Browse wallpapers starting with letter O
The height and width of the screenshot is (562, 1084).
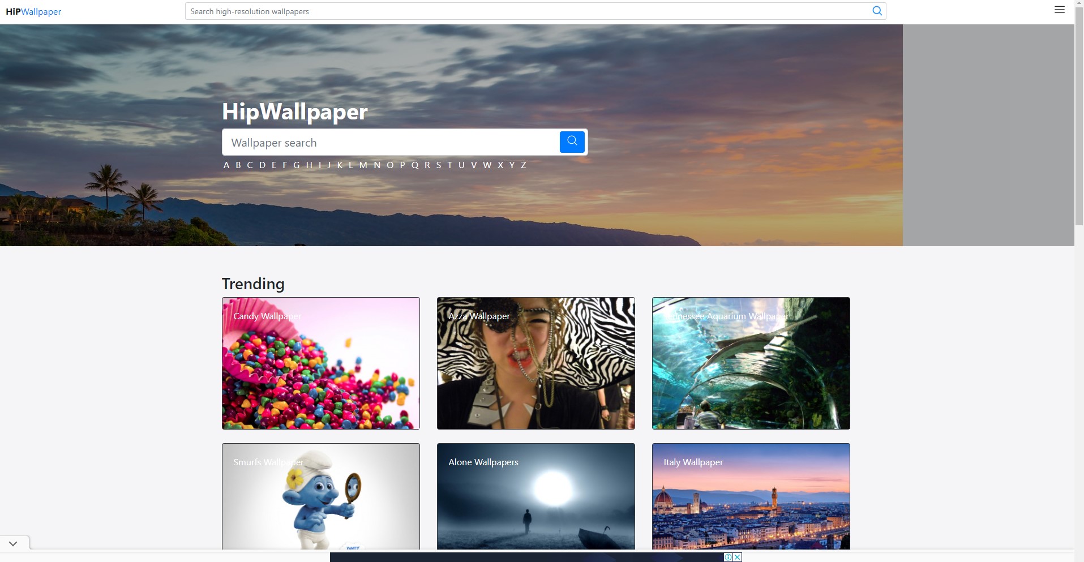click(x=390, y=165)
